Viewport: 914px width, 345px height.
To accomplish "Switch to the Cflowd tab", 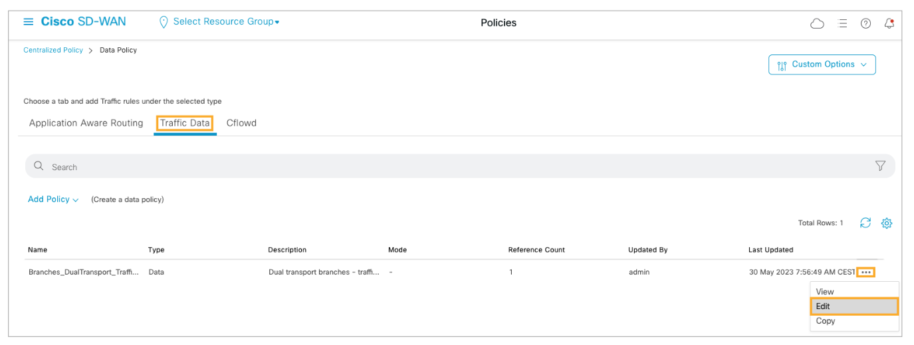I will (x=241, y=123).
